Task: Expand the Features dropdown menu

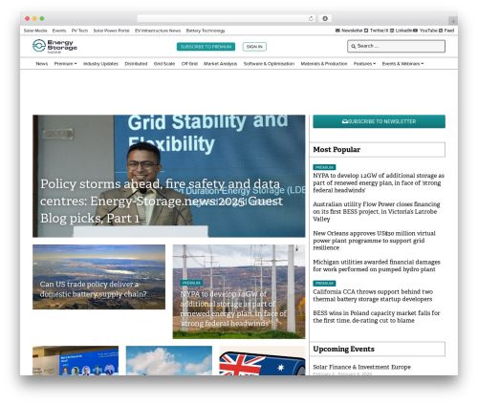Action: tap(364, 64)
